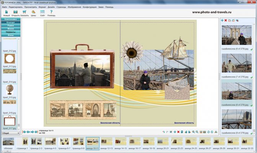Click the Помощь question mark icon
The height and width of the screenshot is (153, 257).
(x=51, y=12)
